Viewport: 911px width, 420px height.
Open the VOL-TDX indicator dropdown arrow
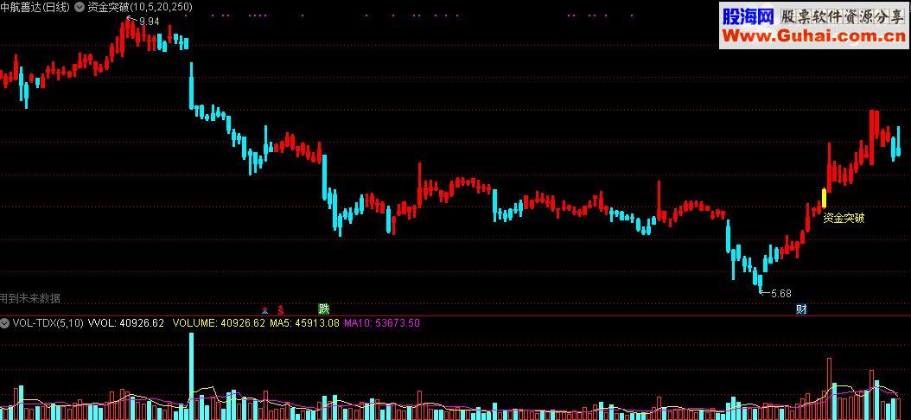coord(4,323)
